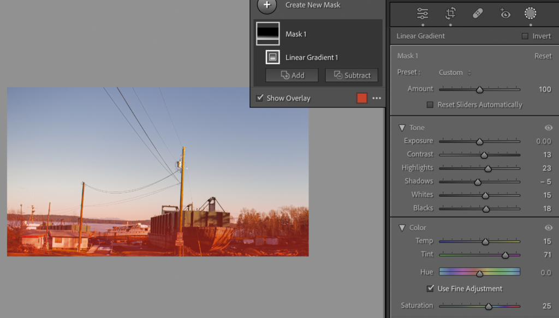Click the Contrast value 13 field
This screenshot has height=318, width=559.
click(x=547, y=155)
